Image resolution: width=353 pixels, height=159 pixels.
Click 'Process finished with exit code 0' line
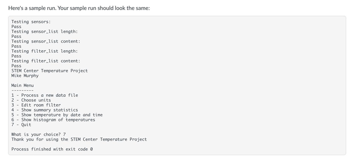[52, 149]
